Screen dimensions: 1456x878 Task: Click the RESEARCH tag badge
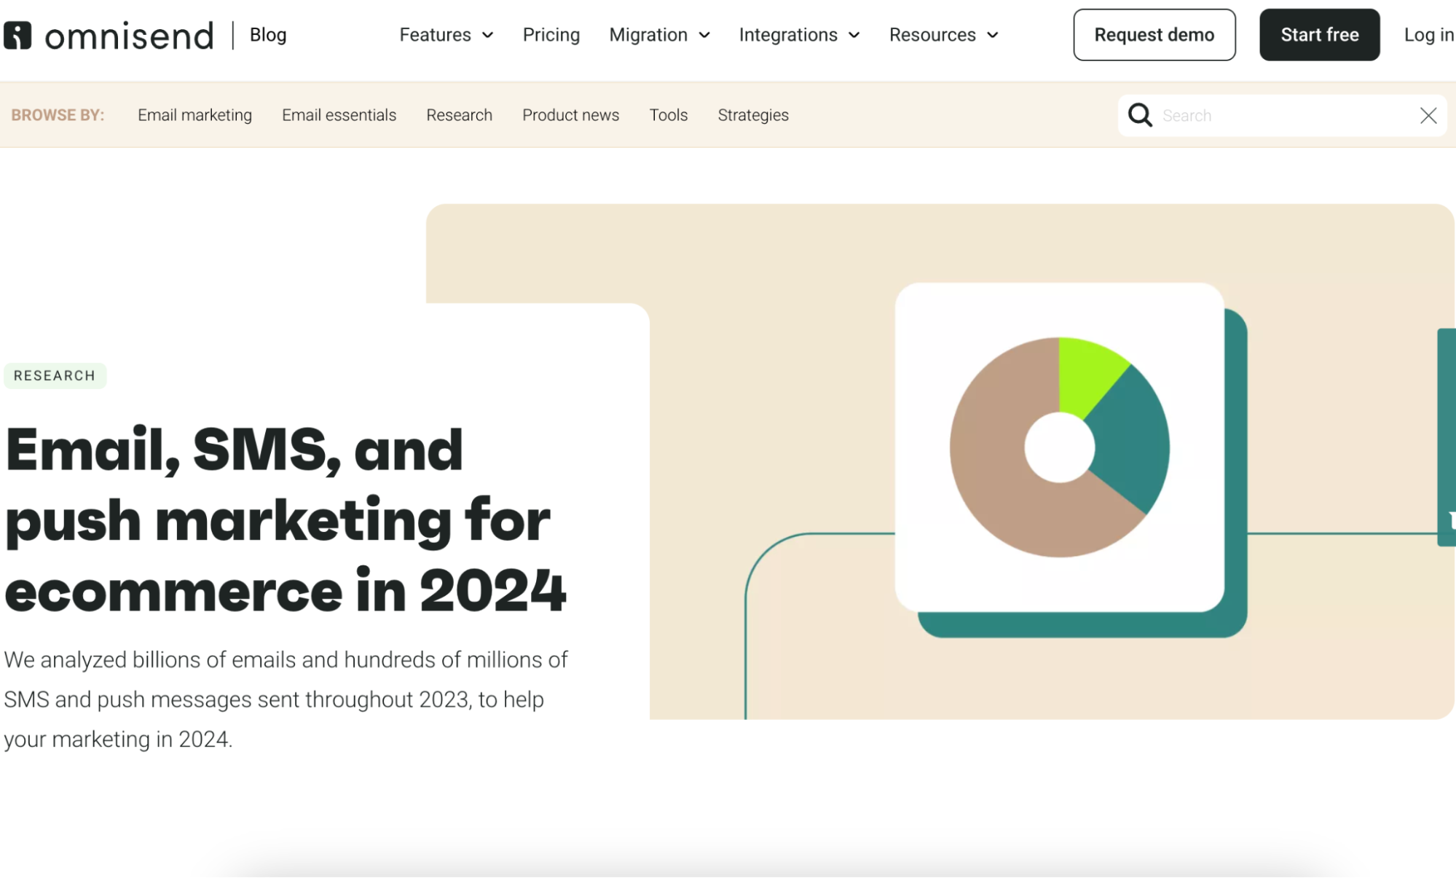click(55, 375)
